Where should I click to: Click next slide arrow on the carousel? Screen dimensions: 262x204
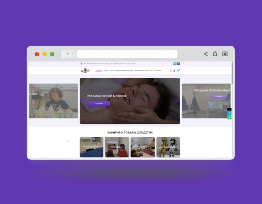[176, 100]
